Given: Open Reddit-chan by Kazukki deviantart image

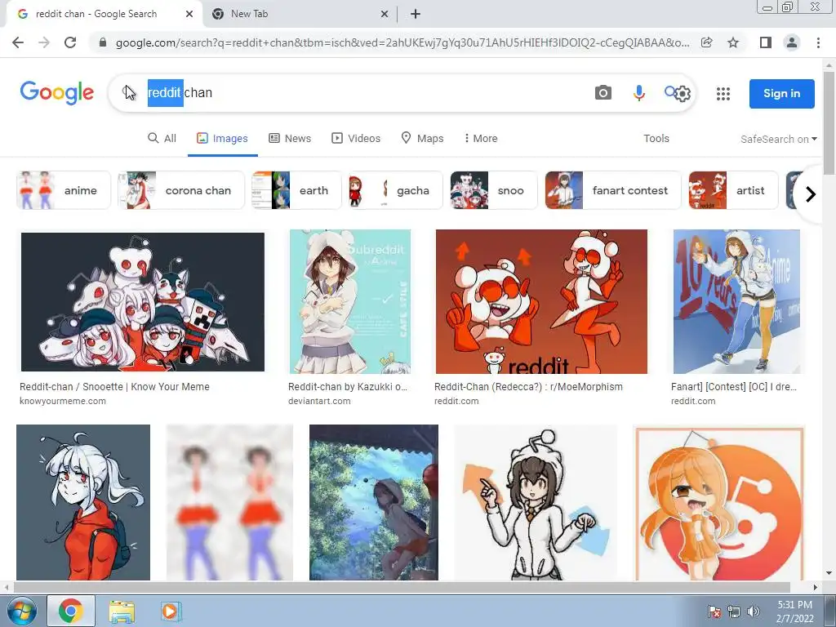Looking at the screenshot, I should (349, 302).
